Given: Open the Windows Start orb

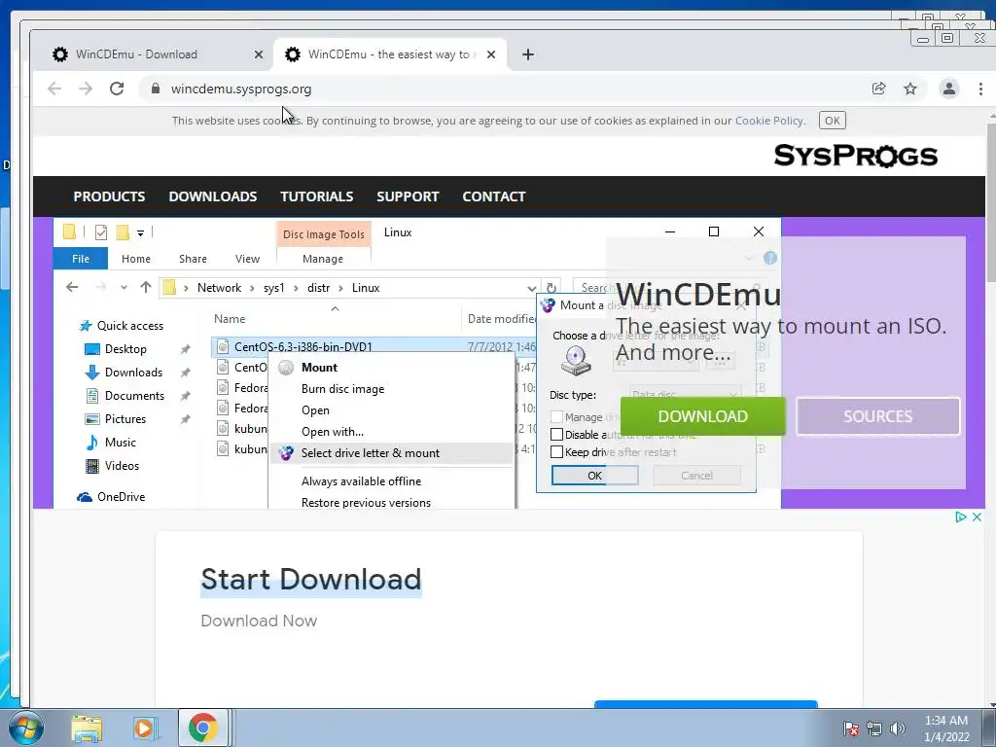Looking at the screenshot, I should (26, 728).
